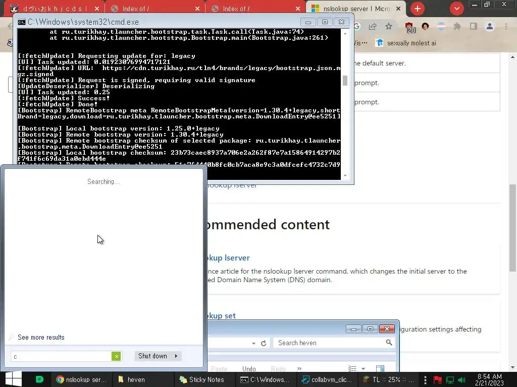Change the view with Explorer's view icon
517x387 pixels.
click(x=352, y=368)
